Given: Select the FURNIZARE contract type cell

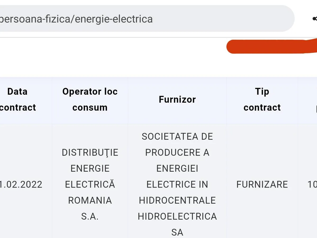Looking at the screenshot, I should [262, 184].
